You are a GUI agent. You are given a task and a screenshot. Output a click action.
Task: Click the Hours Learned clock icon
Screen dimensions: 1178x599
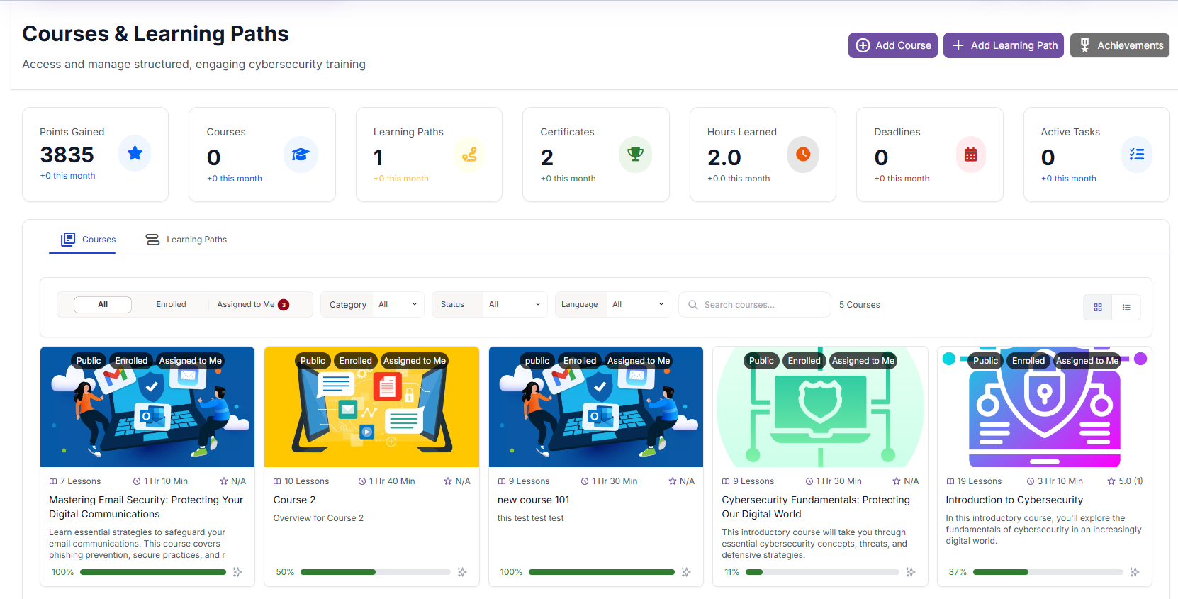pyautogui.click(x=803, y=155)
